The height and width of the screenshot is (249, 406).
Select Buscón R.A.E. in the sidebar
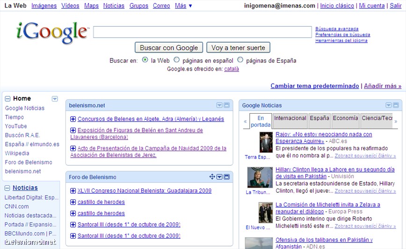click(22, 135)
